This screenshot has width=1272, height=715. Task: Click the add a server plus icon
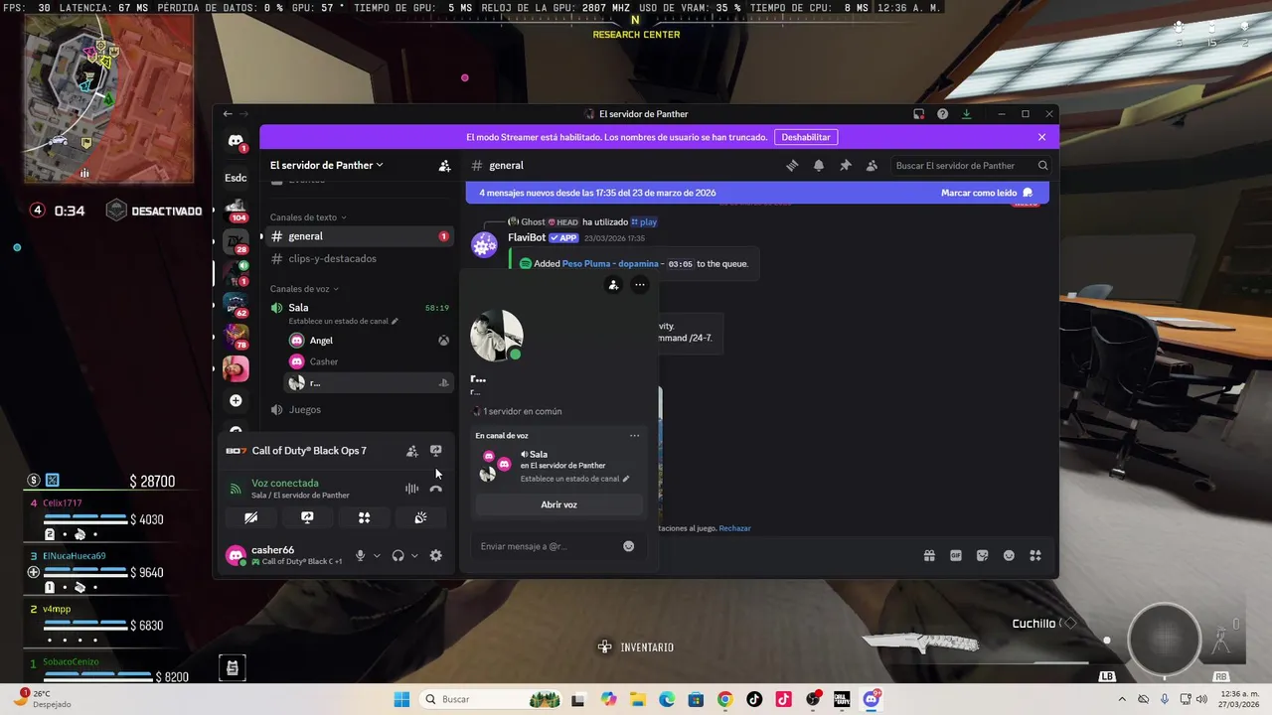click(236, 400)
